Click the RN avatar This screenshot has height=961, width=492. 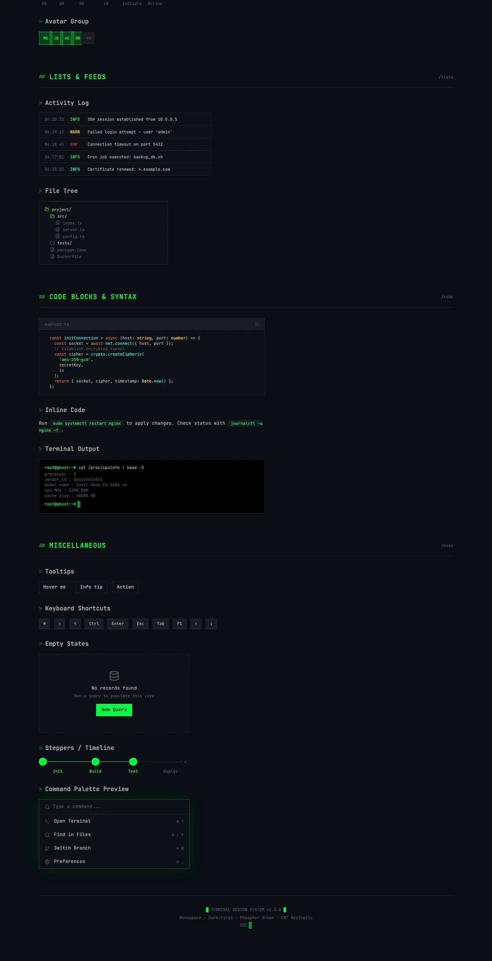point(78,38)
